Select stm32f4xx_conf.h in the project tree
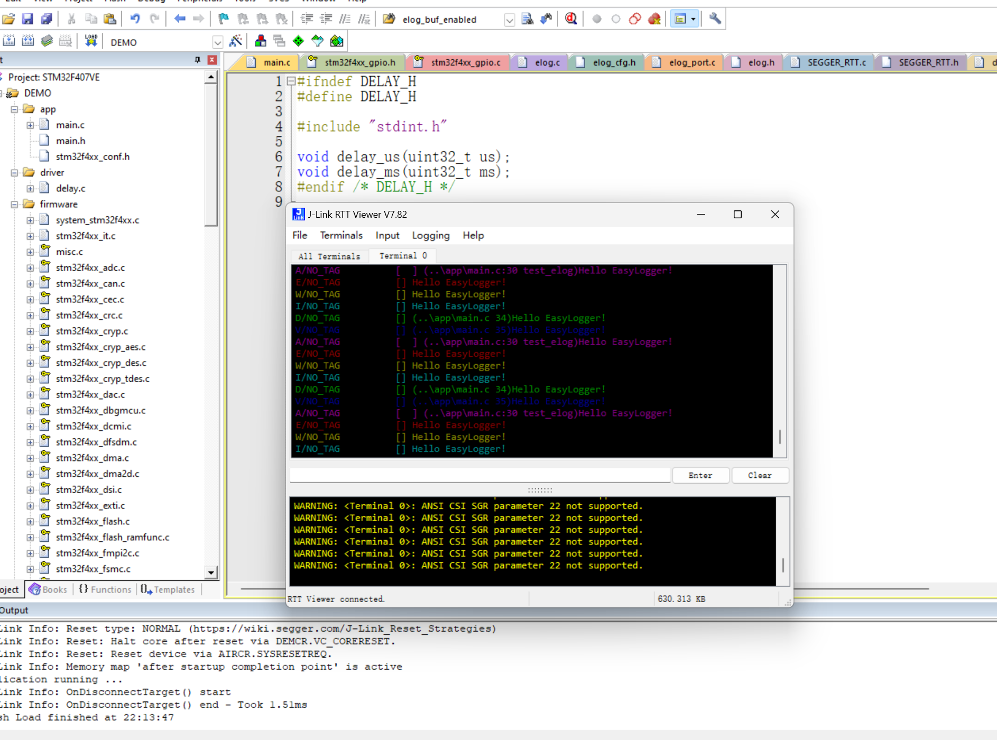The image size is (997, 740). (x=93, y=156)
